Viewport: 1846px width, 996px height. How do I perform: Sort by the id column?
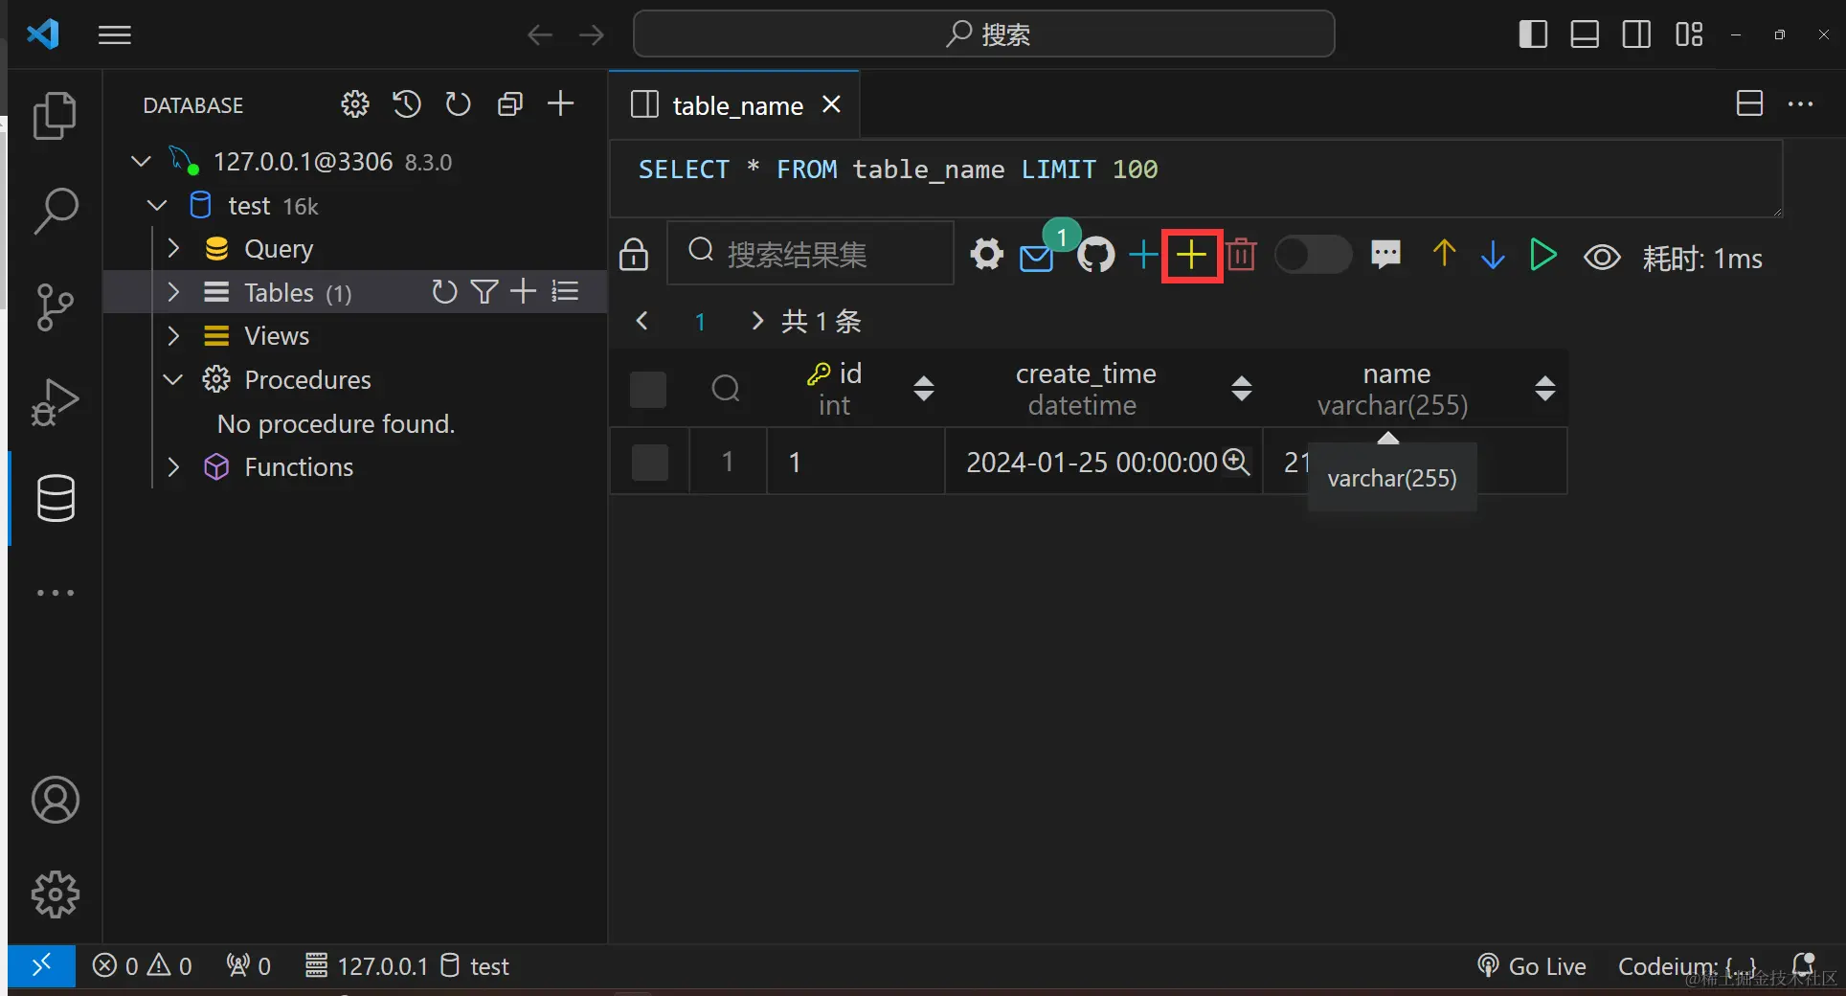point(923,389)
